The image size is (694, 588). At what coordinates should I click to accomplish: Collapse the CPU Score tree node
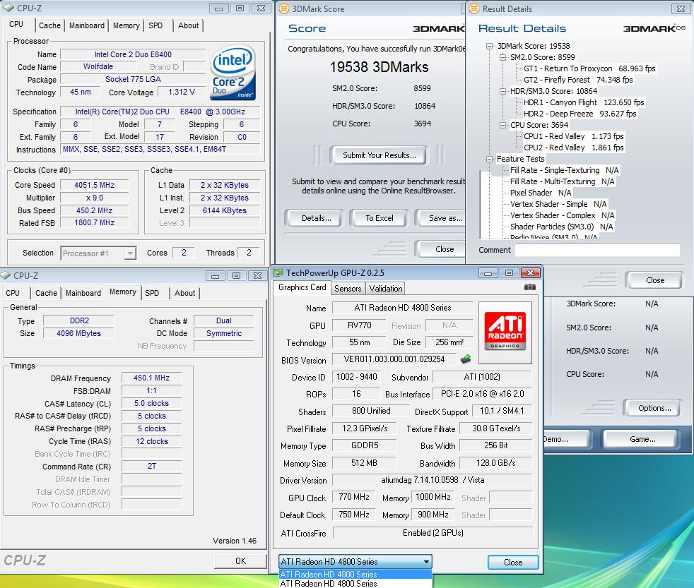pyautogui.click(x=502, y=125)
